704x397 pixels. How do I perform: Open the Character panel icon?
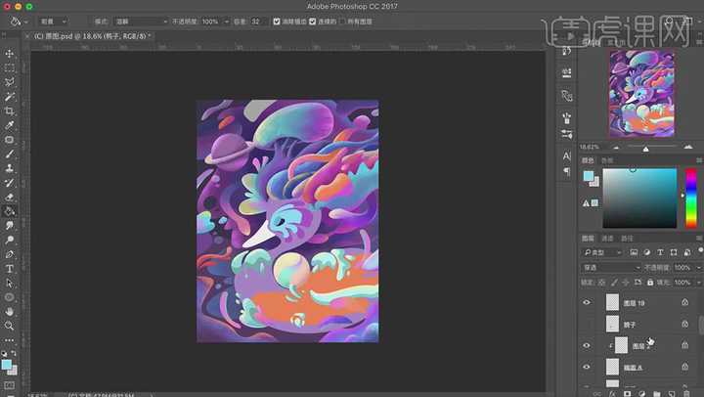tap(566, 155)
